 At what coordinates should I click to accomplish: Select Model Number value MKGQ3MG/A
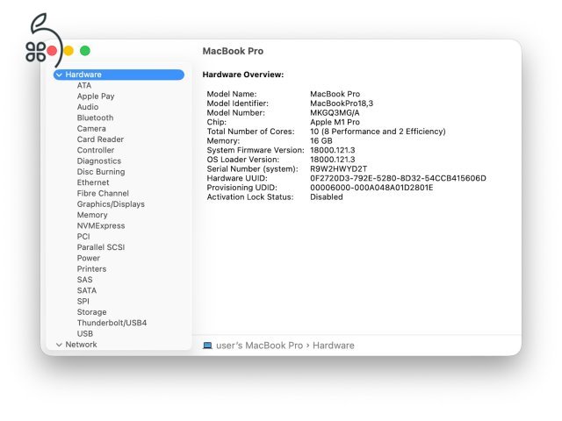335,113
